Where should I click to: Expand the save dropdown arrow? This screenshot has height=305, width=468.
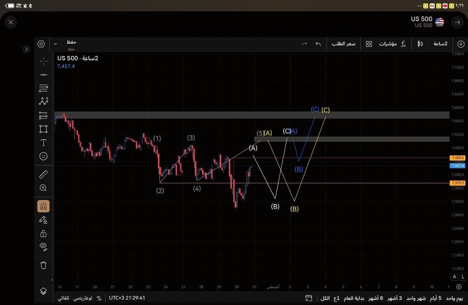55,44
